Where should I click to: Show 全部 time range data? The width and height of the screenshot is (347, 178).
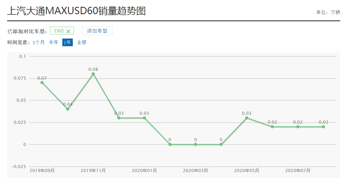point(82,43)
